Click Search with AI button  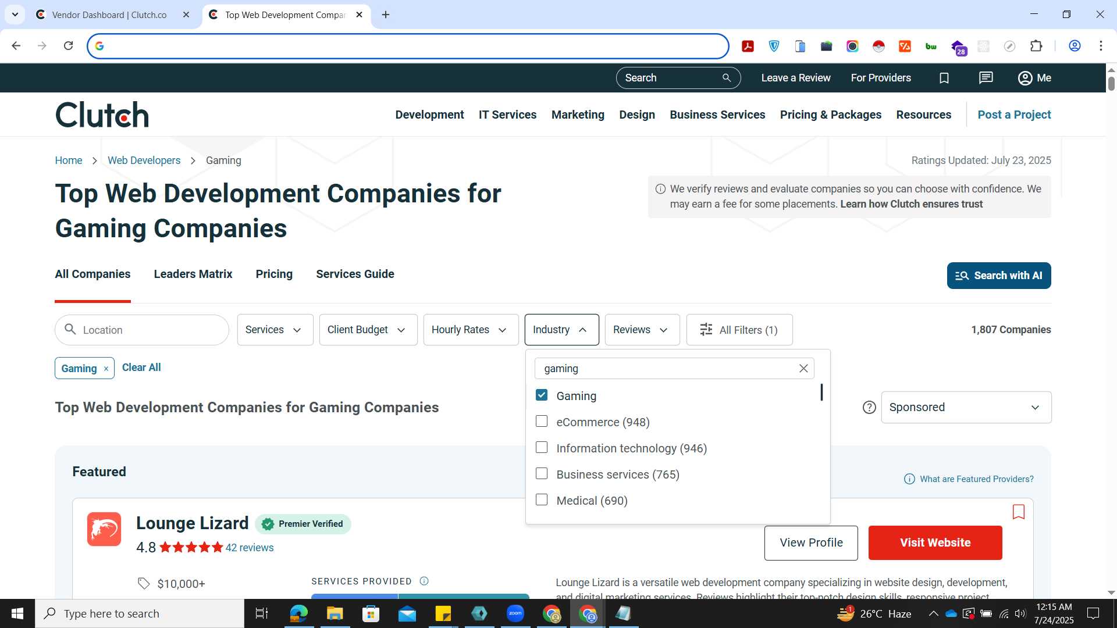click(x=999, y=276)
